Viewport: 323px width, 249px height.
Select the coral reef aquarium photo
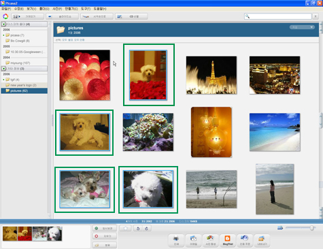pyautogui.click(x=148, y=132)
